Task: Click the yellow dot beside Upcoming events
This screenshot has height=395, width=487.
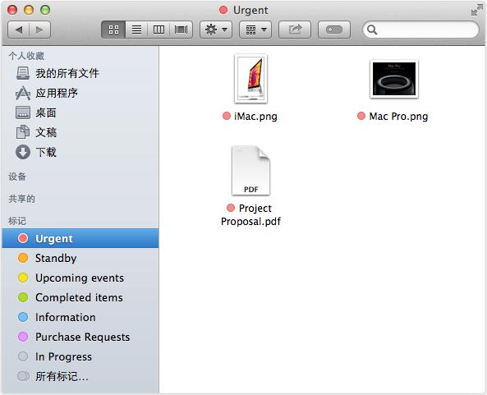Action: (x=23, y=278)
